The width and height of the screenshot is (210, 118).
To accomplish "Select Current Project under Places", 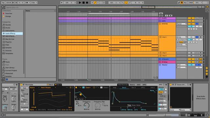I will point(11,70).
